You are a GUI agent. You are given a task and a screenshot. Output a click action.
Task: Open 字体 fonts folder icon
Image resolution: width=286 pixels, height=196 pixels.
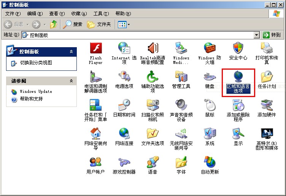181,163
